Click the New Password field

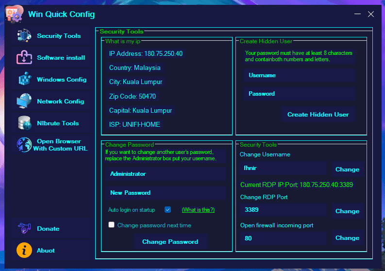(166, 193)
